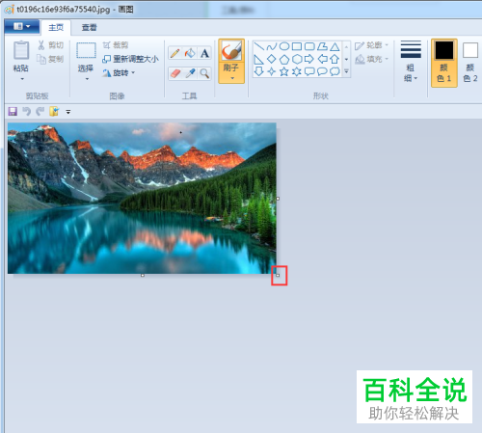Click the Undo arrow in quick access toolbar
Image resolution: width=482 pixels, height=433 pixels.
tap(26, 112)
